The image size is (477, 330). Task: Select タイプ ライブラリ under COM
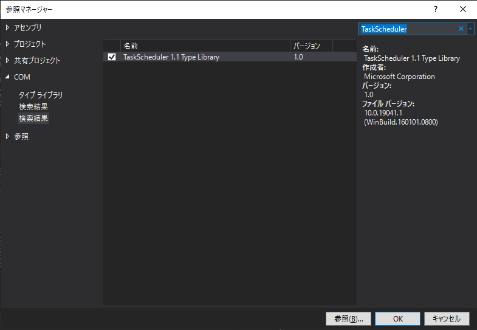point(41,95)
